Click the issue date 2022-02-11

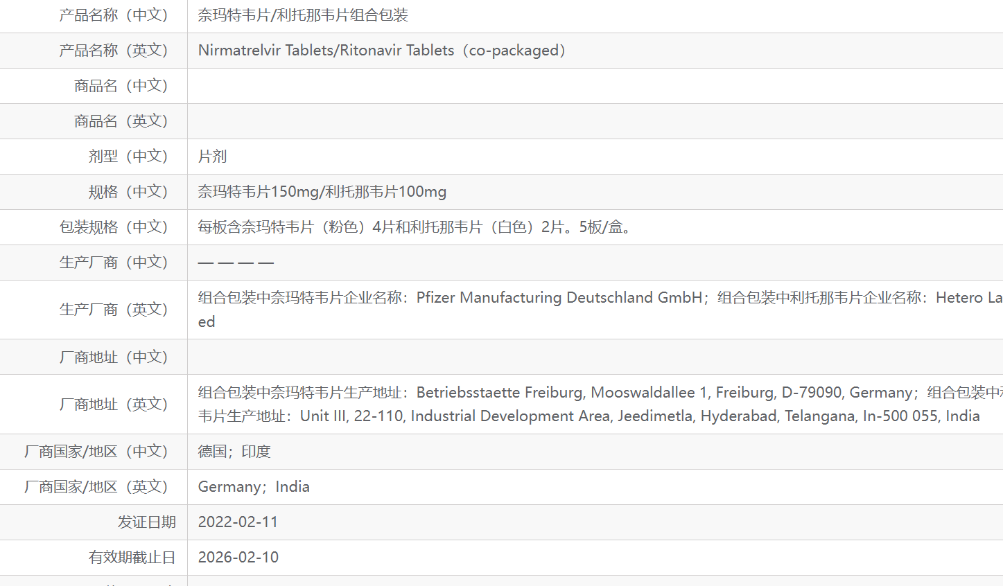(238, 522)
